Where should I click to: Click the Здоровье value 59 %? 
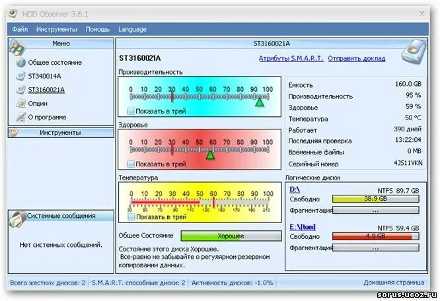coord(413,106)
